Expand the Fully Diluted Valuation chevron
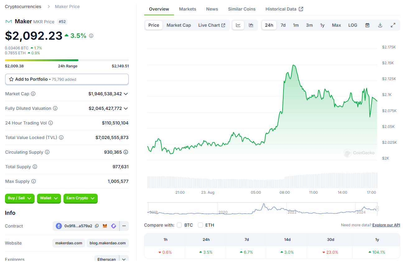Screen dimensions: 403x262 click(126, 108)
